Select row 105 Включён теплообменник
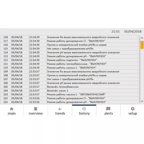This screenshot has height=144, width=144. [x=69, y=87]
